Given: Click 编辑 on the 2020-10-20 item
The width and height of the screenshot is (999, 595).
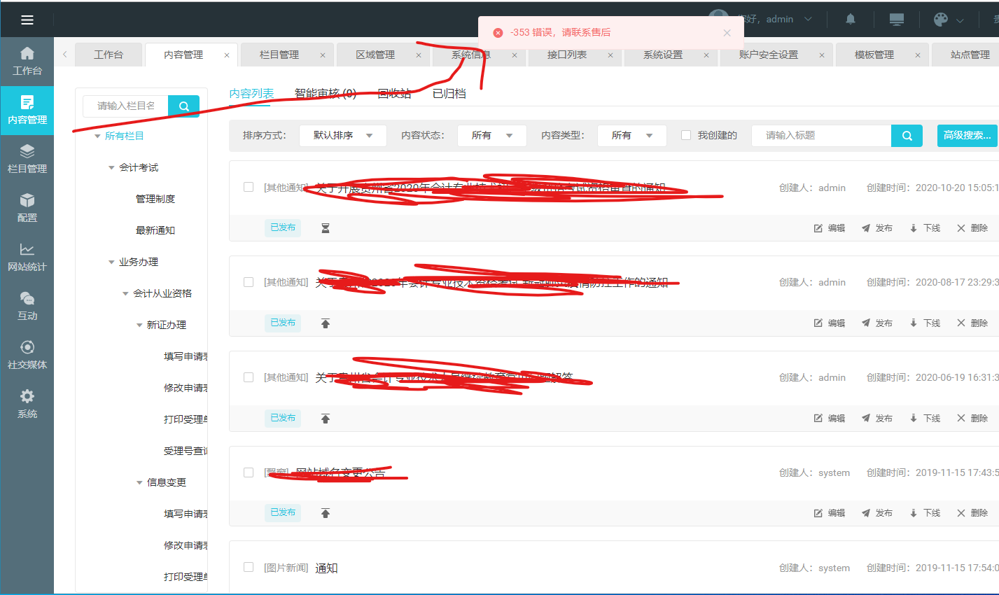Looking at the screenshot, I should [830, 228].
